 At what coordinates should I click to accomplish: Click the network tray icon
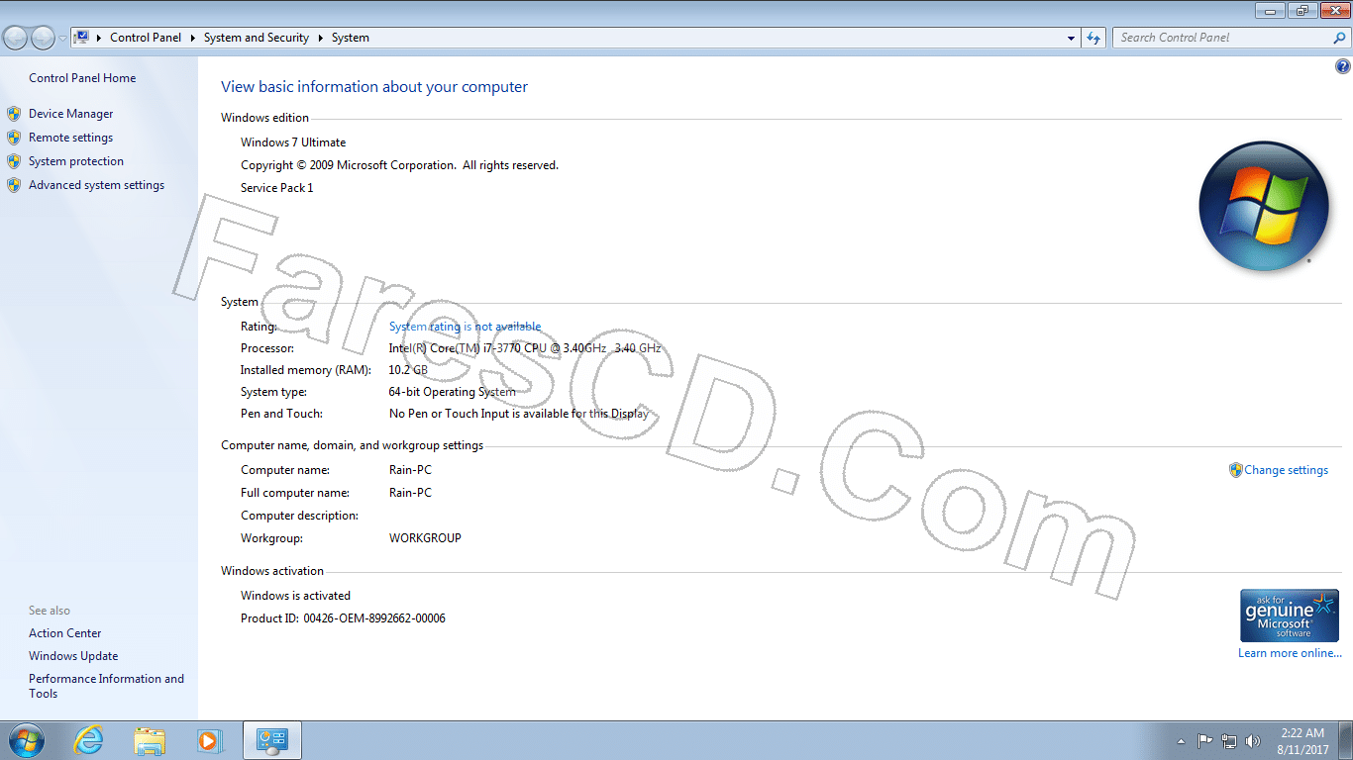click(x=1229, y=740)
